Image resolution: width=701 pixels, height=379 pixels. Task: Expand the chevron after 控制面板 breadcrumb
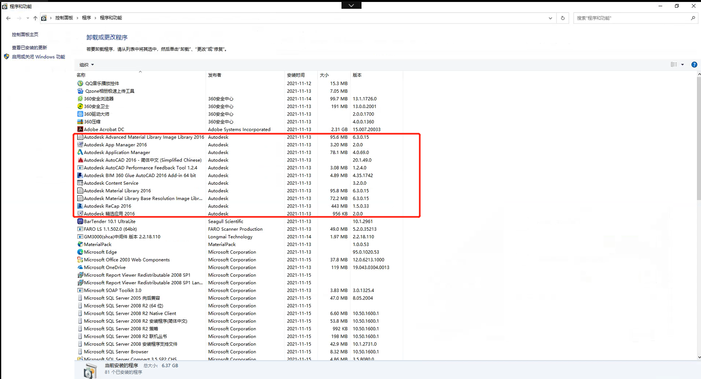click(x=77, y=18)
